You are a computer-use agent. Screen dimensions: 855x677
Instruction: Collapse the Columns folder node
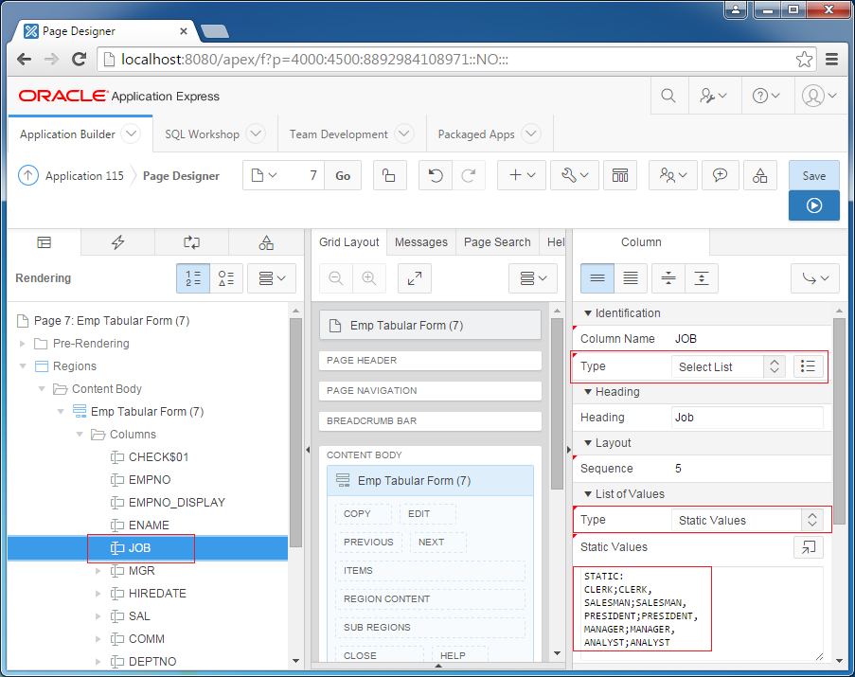pyautogui.click(x=80, y=435)
